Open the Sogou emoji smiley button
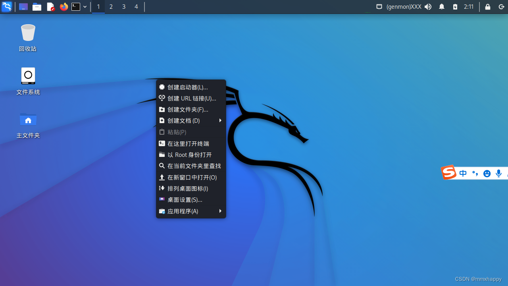The image size is (508, 286). tap(487, 174)
